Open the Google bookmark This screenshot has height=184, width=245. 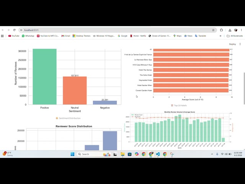(x=122, y=36)
